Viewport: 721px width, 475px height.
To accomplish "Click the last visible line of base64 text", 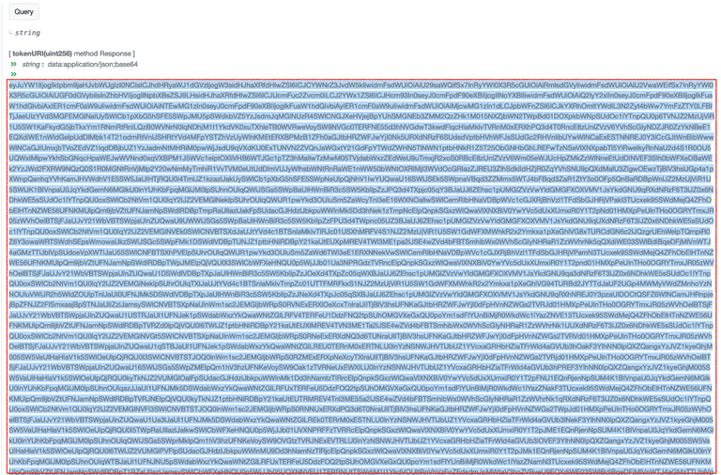I will tap(360, 468).
